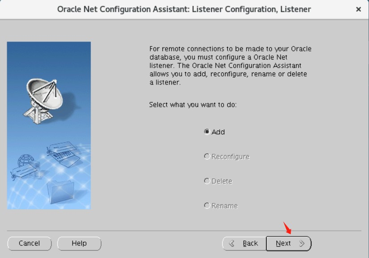Click the satellite dish image

(49, 125)
